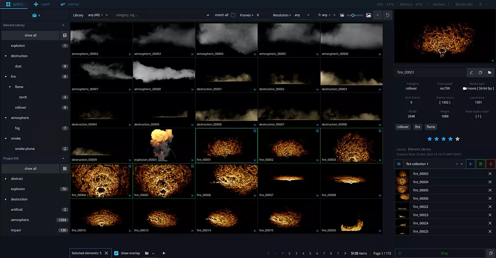The image size is (496, 258).
Task: Open the fire collection 1 dropdown
Action: [x=462, y=164]
